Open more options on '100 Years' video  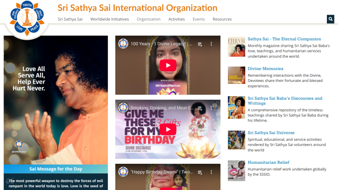211,44
